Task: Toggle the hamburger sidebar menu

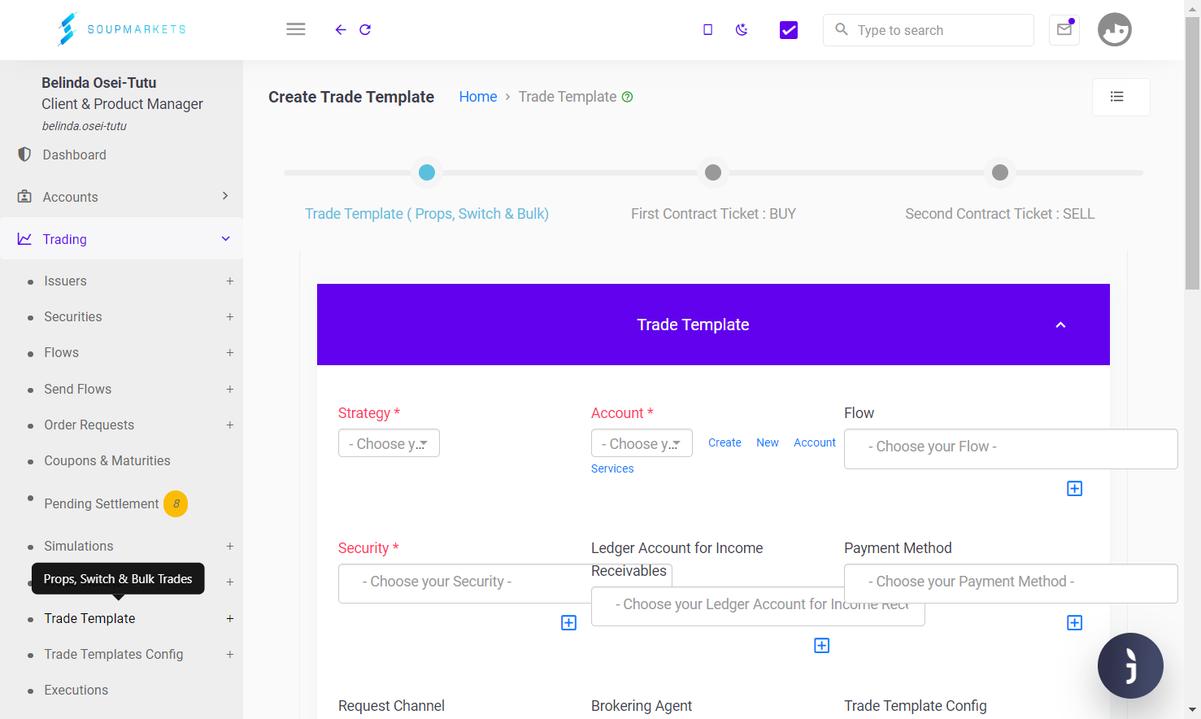Action: pyautogui.click(x=296, y=29)
